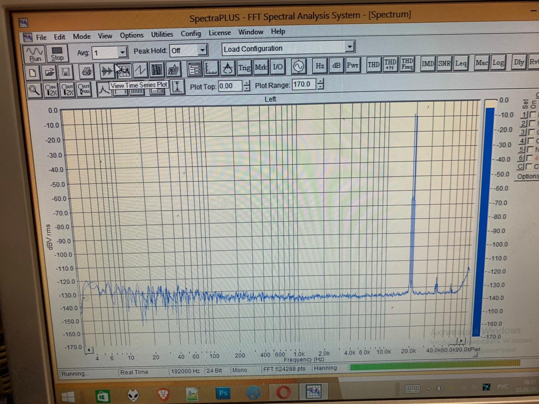Screen dimensions: 539x404
Task: Open the THD+N utility
Action: coord(390,64)
